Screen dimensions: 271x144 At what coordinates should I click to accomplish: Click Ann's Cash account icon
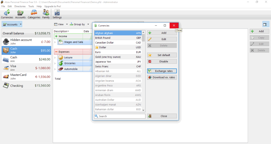(6, 59)
